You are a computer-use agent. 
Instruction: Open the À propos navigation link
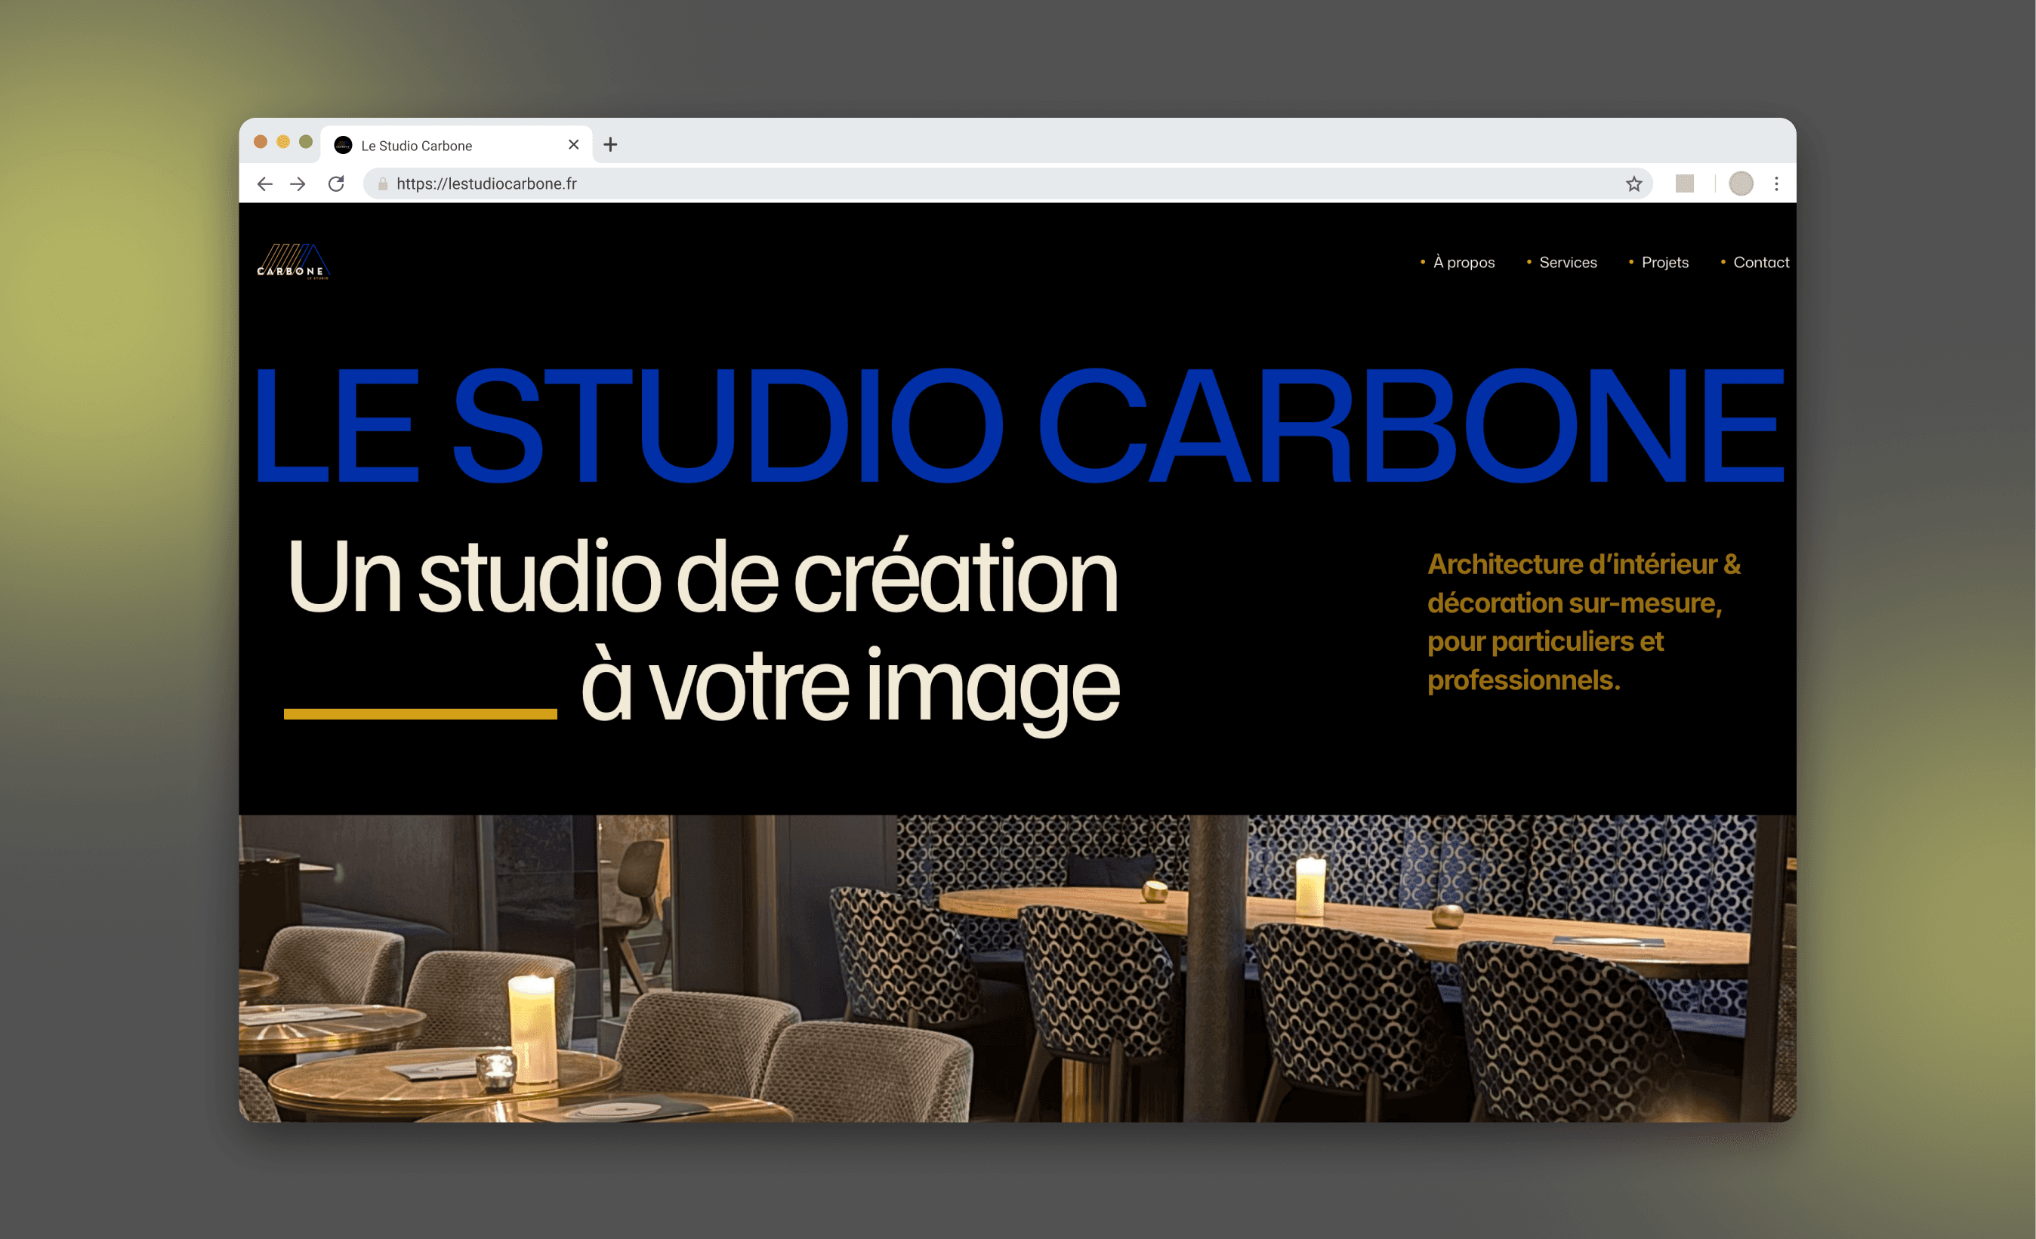coord(1464,262)
